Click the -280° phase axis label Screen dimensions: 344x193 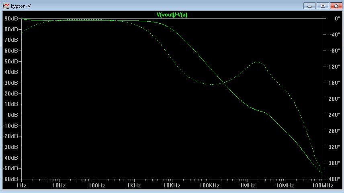coord(333,131)
